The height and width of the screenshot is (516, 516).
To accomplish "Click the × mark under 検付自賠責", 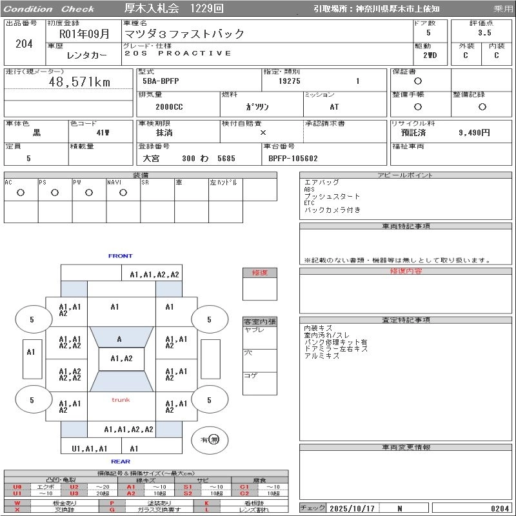I will [x=263, y=132].
